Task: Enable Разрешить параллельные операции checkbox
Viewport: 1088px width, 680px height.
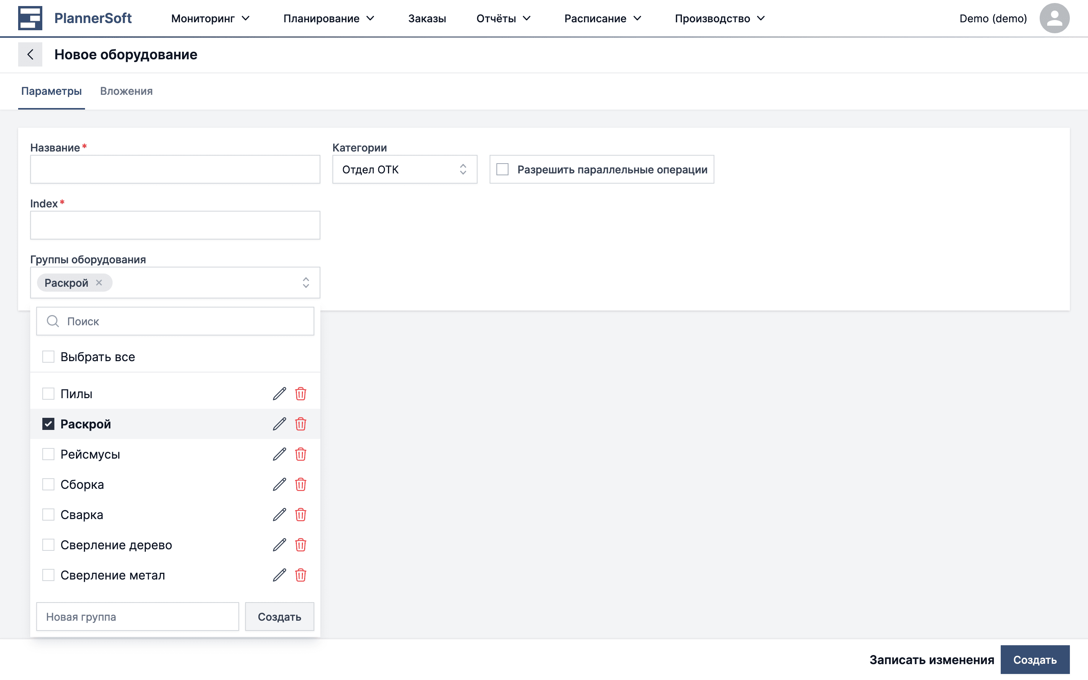Action: click(502, 170)
